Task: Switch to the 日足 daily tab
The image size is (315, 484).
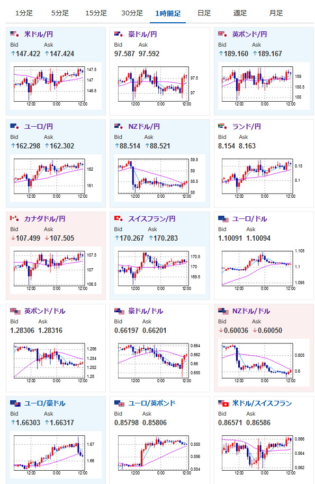Action: coord(204,13)
